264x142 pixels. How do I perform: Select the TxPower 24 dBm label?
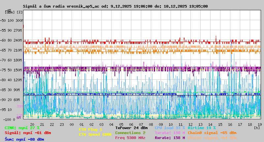(x=131, y=128)
